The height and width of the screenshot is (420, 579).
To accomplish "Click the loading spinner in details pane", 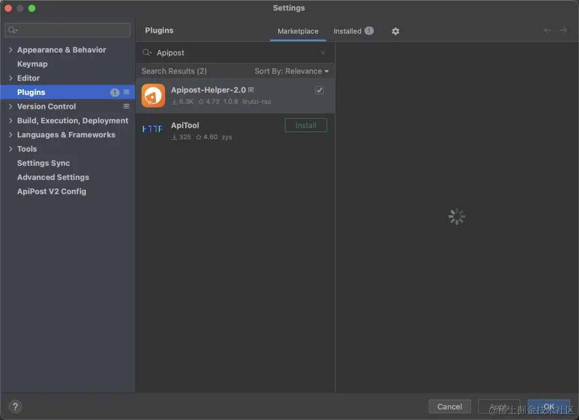I will [457, 217].
